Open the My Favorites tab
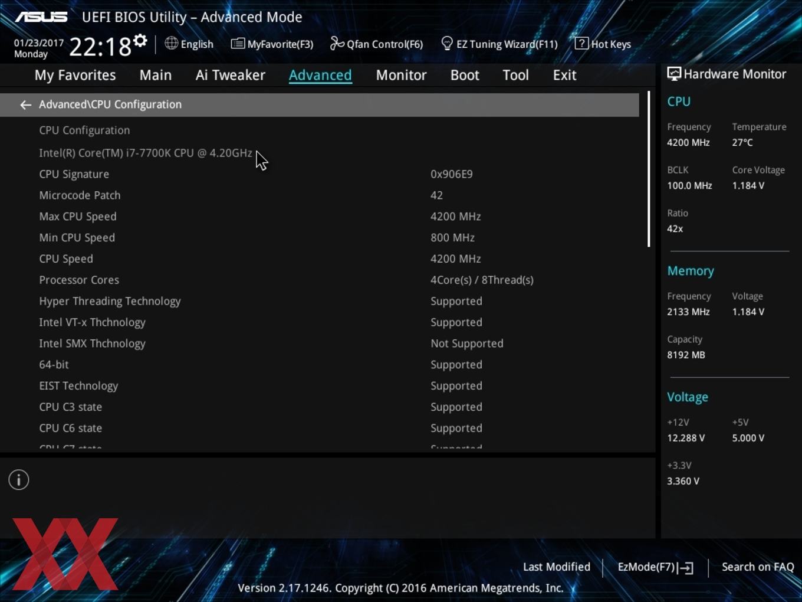 pyautogui.click(x=75, y=76)
